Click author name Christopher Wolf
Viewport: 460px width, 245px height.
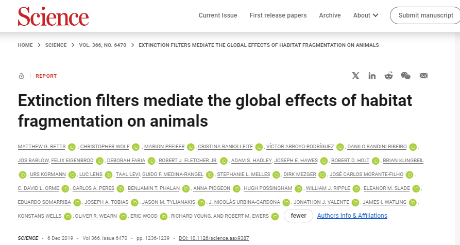(x=105, y=147)
